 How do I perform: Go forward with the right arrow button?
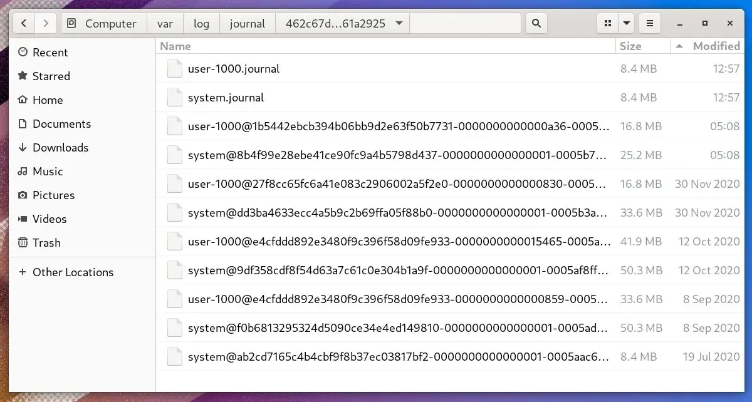point(45,24)
